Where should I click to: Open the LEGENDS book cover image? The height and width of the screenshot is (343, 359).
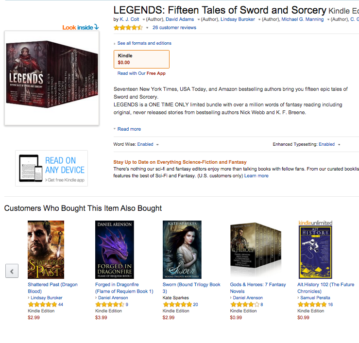tap(52, 78)
